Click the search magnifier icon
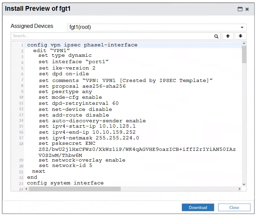The height and width of the screenshot is (216, 256). point(217,36)
